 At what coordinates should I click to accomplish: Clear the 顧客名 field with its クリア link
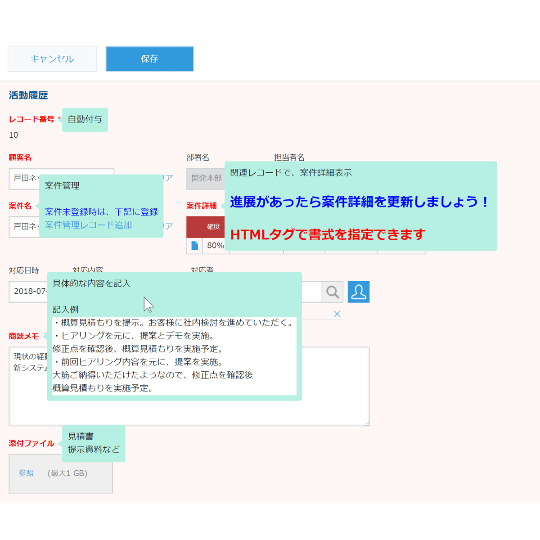coord(168,177)
